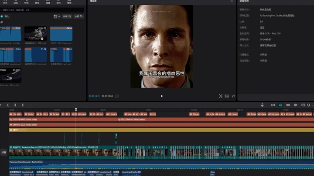This screenshot has height=176, width=314.
Task: Open the 贴纸 stickers tab
Action: (x=16, y=2)
